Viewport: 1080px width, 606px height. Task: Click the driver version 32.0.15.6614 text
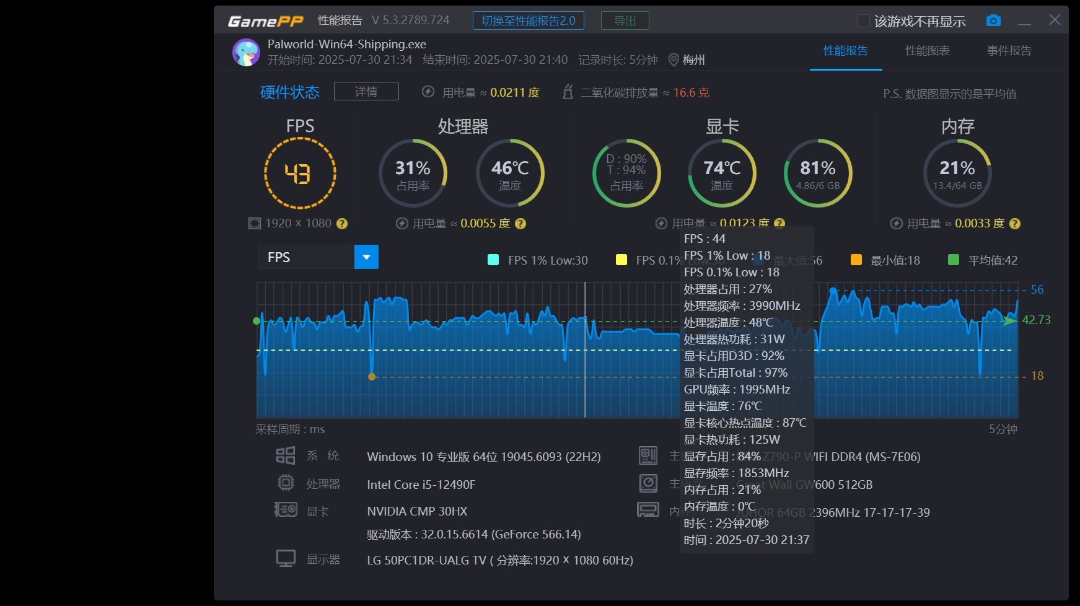pyautogui.click(x=474, y=534)
